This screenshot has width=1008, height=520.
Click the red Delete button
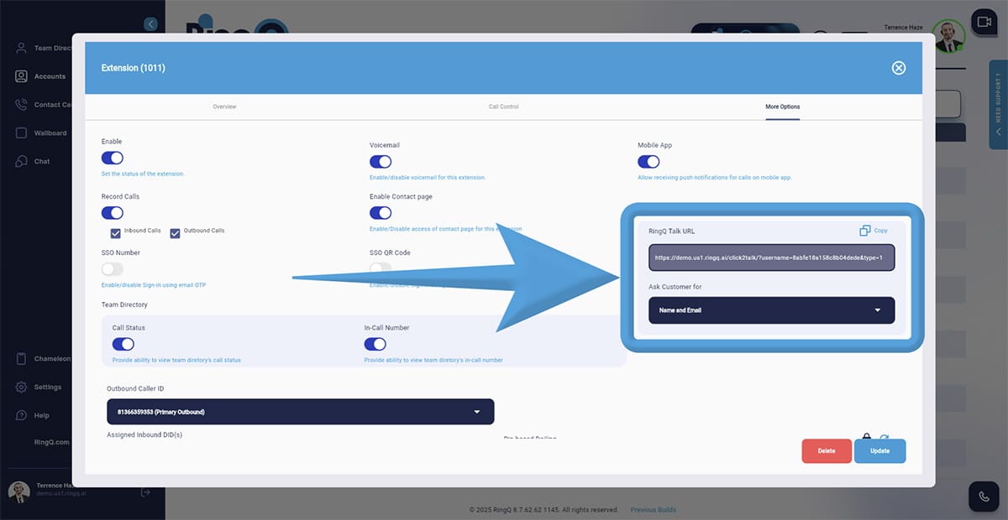click(x=827, y=451)
